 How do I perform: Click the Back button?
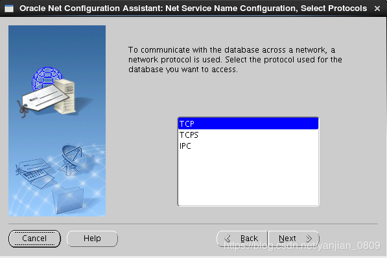click(242, 239)
